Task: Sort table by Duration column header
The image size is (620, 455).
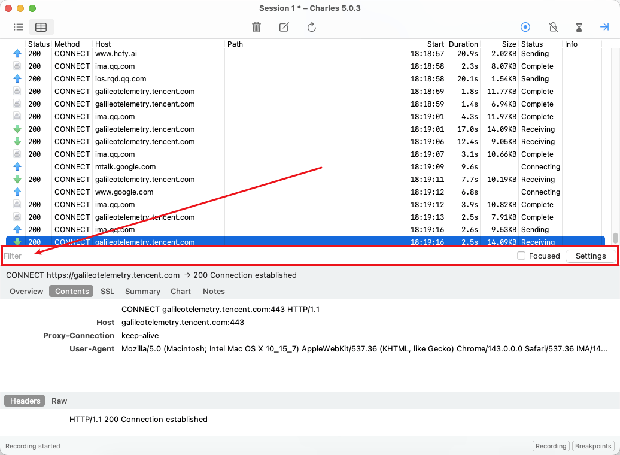Action: [x=463, y=44]
